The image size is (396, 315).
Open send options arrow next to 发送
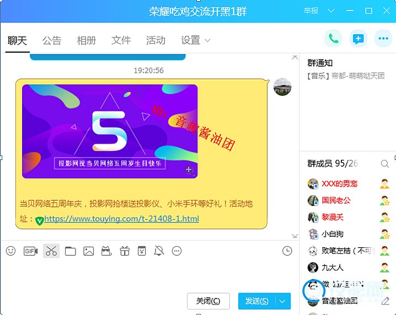coord(282,301)
